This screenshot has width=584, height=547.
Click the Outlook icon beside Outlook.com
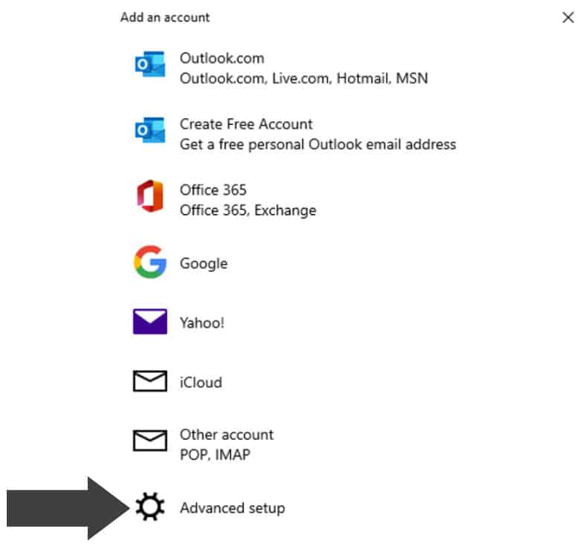point(149,66)
